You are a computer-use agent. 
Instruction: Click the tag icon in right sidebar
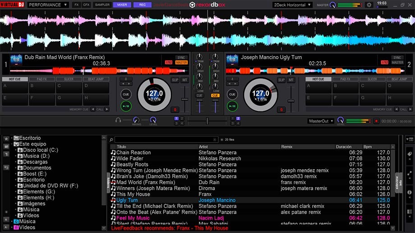(410, 154)
